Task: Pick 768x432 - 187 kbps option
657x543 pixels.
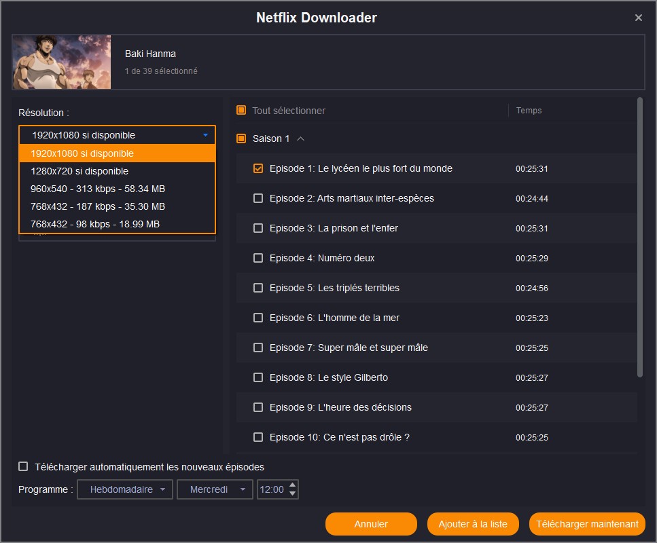Action: point(117,206)
